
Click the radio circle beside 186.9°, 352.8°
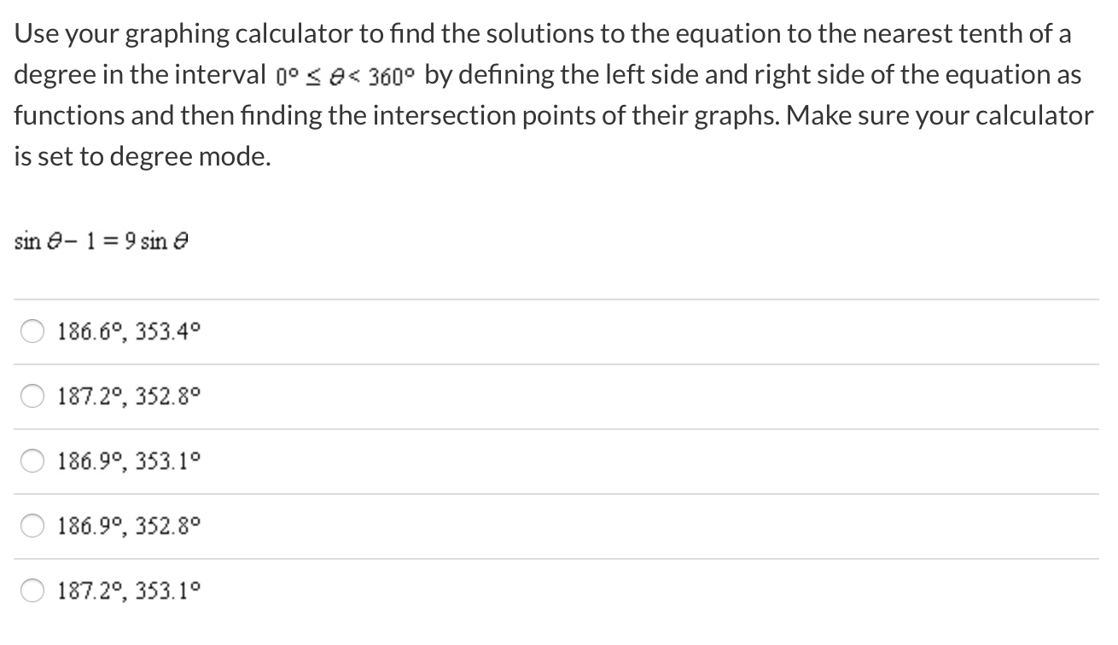point(32,526)
